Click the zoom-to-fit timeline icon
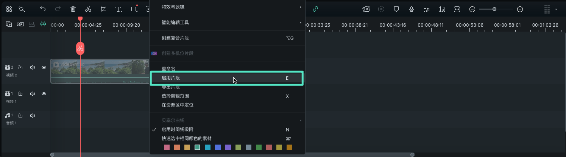Screen dimensions: 566x157 [x=457, y=9]
